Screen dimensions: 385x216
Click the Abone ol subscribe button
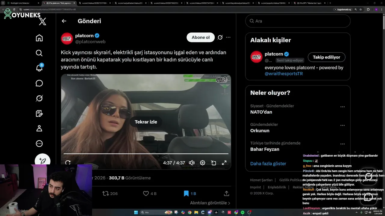201,37
